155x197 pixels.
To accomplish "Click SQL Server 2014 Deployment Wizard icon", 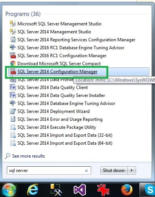I will point(13,111).
